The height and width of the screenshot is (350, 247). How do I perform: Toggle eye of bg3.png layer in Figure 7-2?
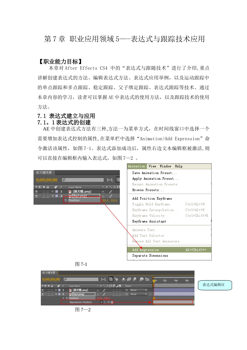coord(43,294)
